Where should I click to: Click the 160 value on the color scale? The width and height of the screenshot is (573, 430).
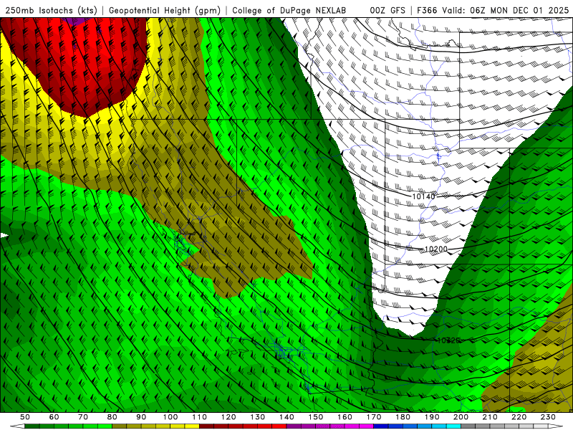[x=345, y=417]
